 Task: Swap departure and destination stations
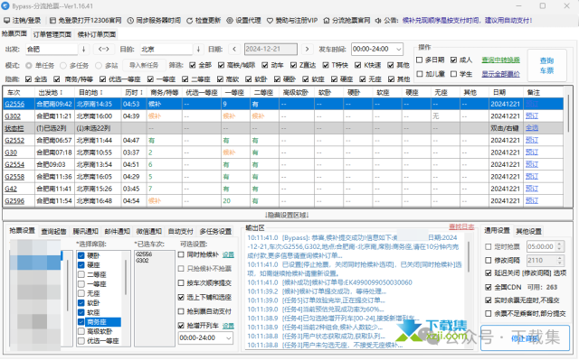click(x=103, y=49)
